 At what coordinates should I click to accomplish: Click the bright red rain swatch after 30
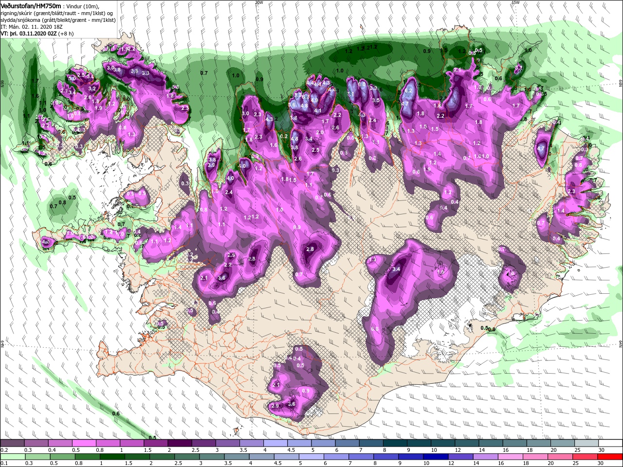[x=610, y=458]
